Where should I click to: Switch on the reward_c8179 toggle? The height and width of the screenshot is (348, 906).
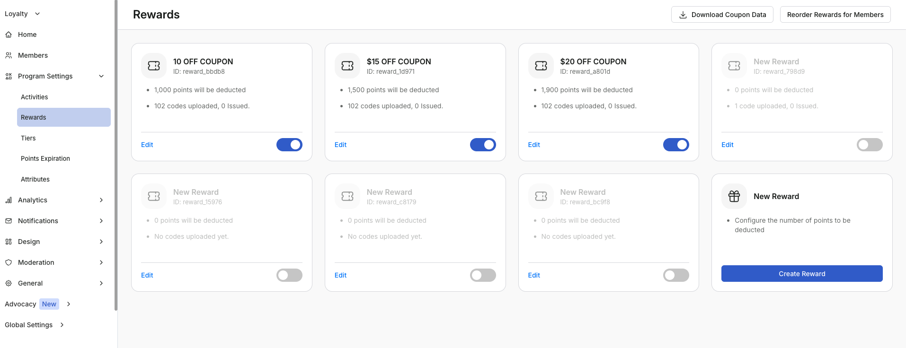click(483, 275)
